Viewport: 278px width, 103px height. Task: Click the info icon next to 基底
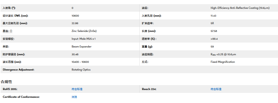pyautogui.click(x=11, y=31)
